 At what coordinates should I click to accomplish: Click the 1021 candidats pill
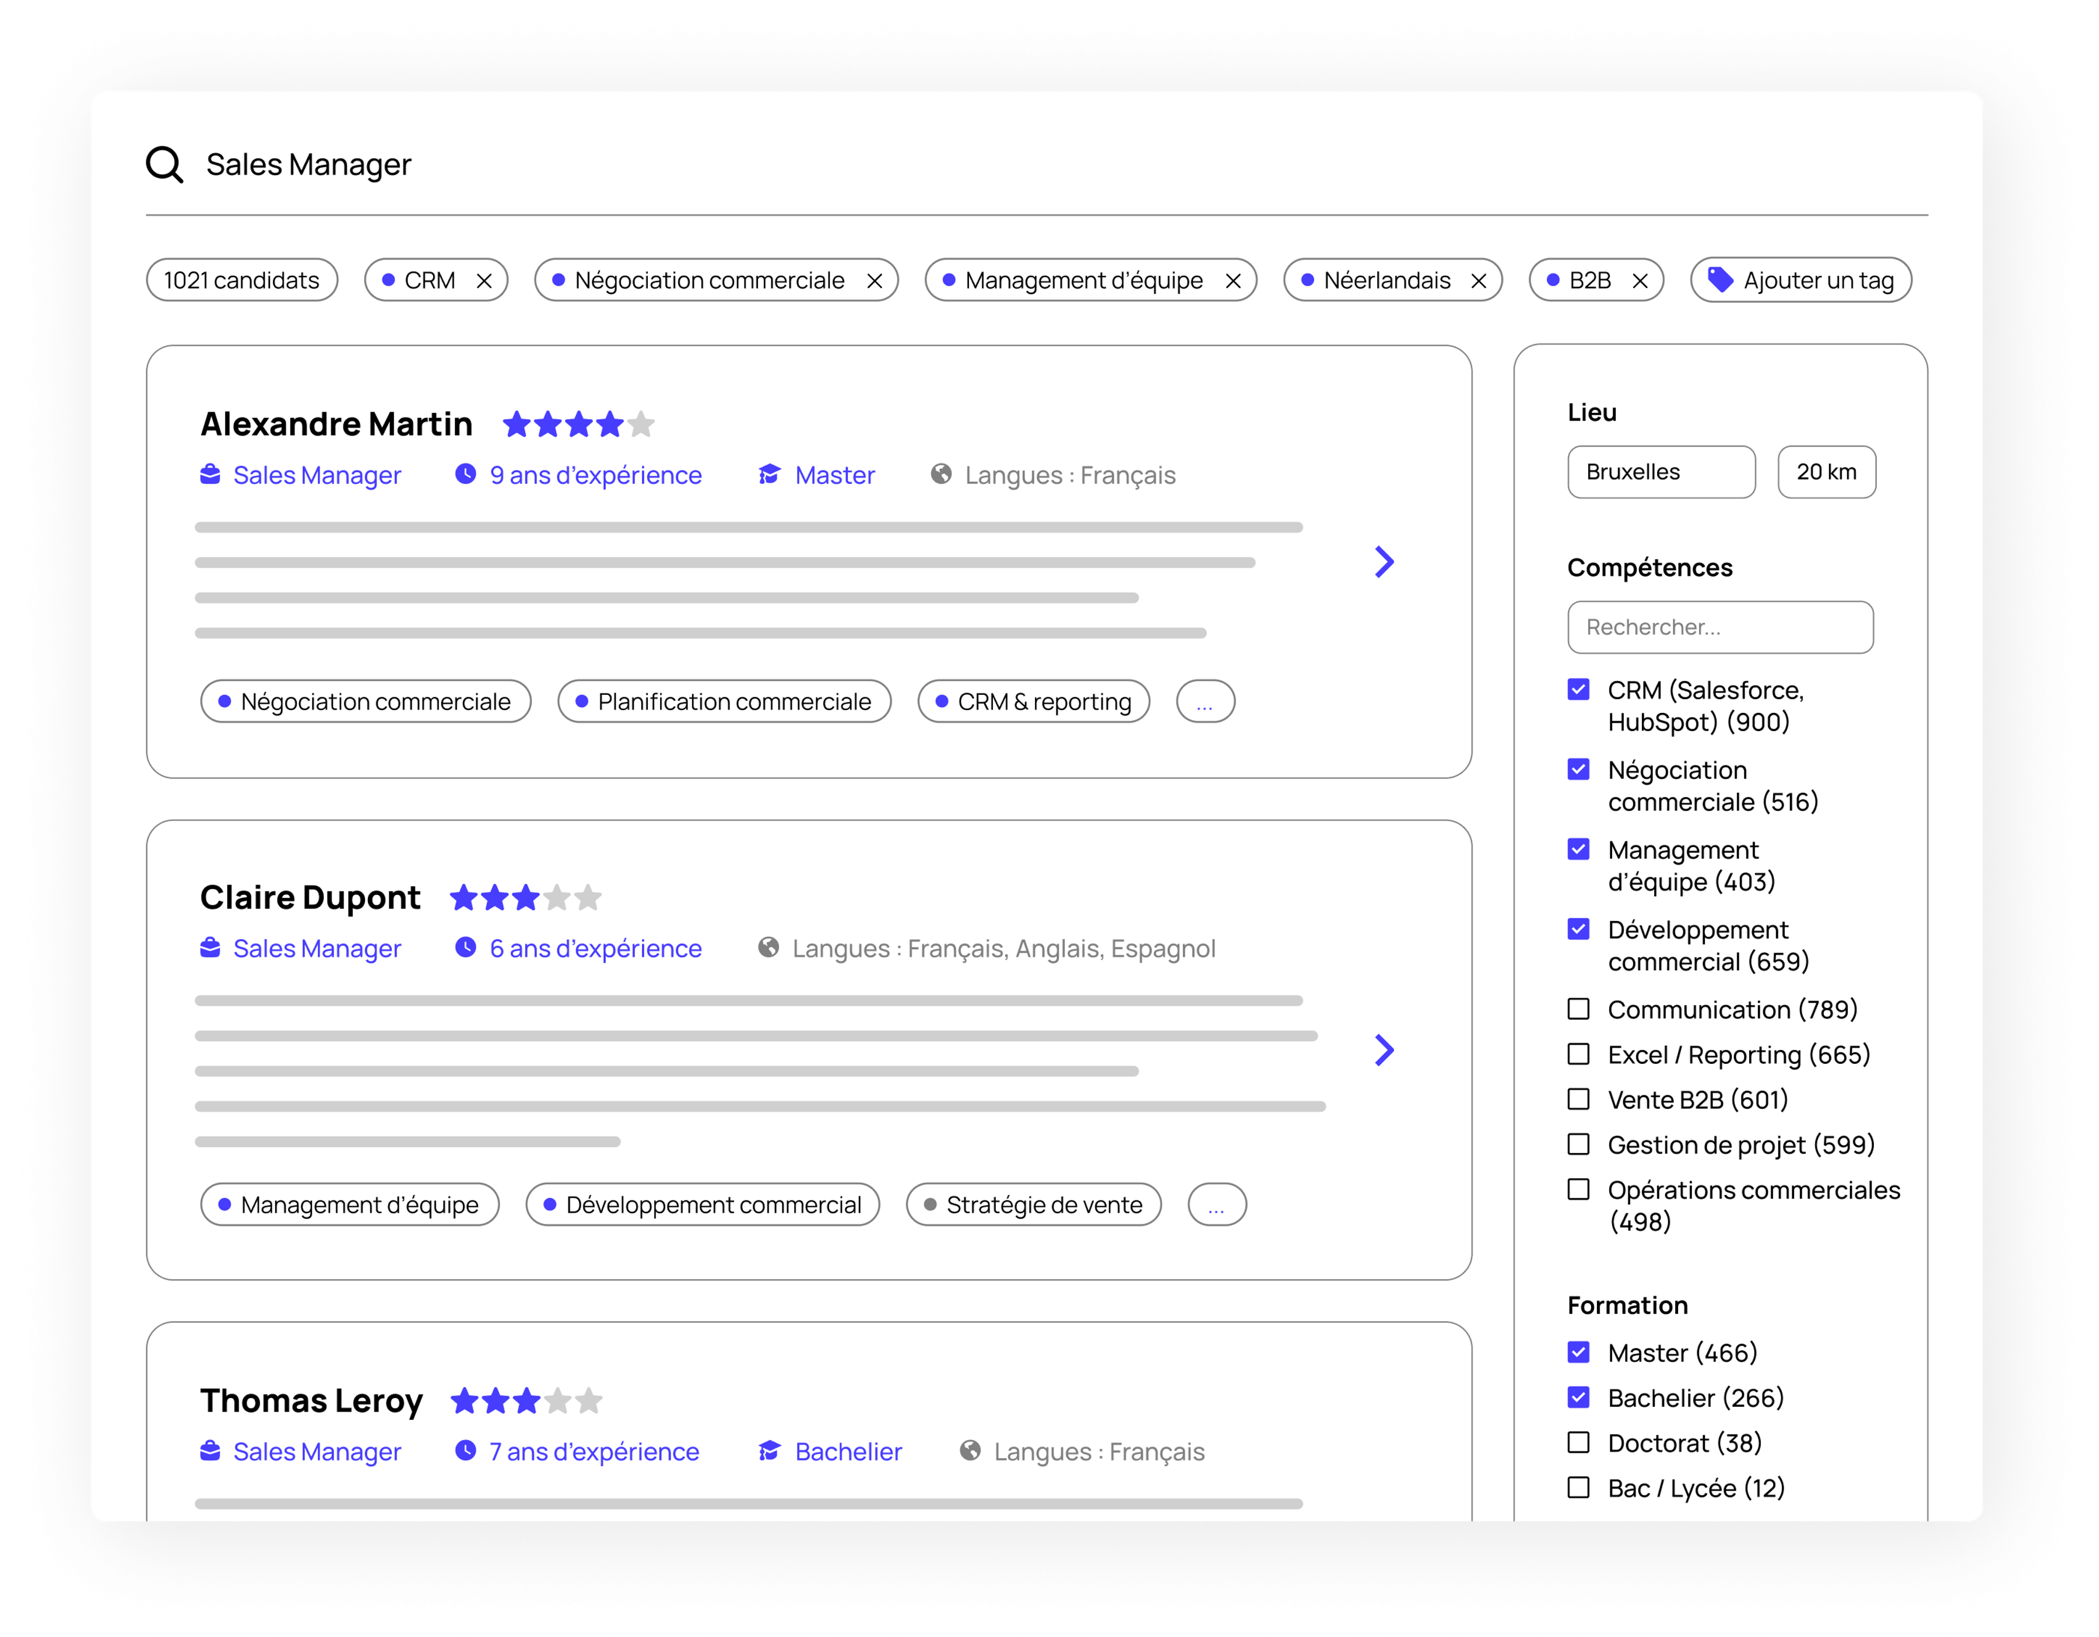(x=241, y=280)
